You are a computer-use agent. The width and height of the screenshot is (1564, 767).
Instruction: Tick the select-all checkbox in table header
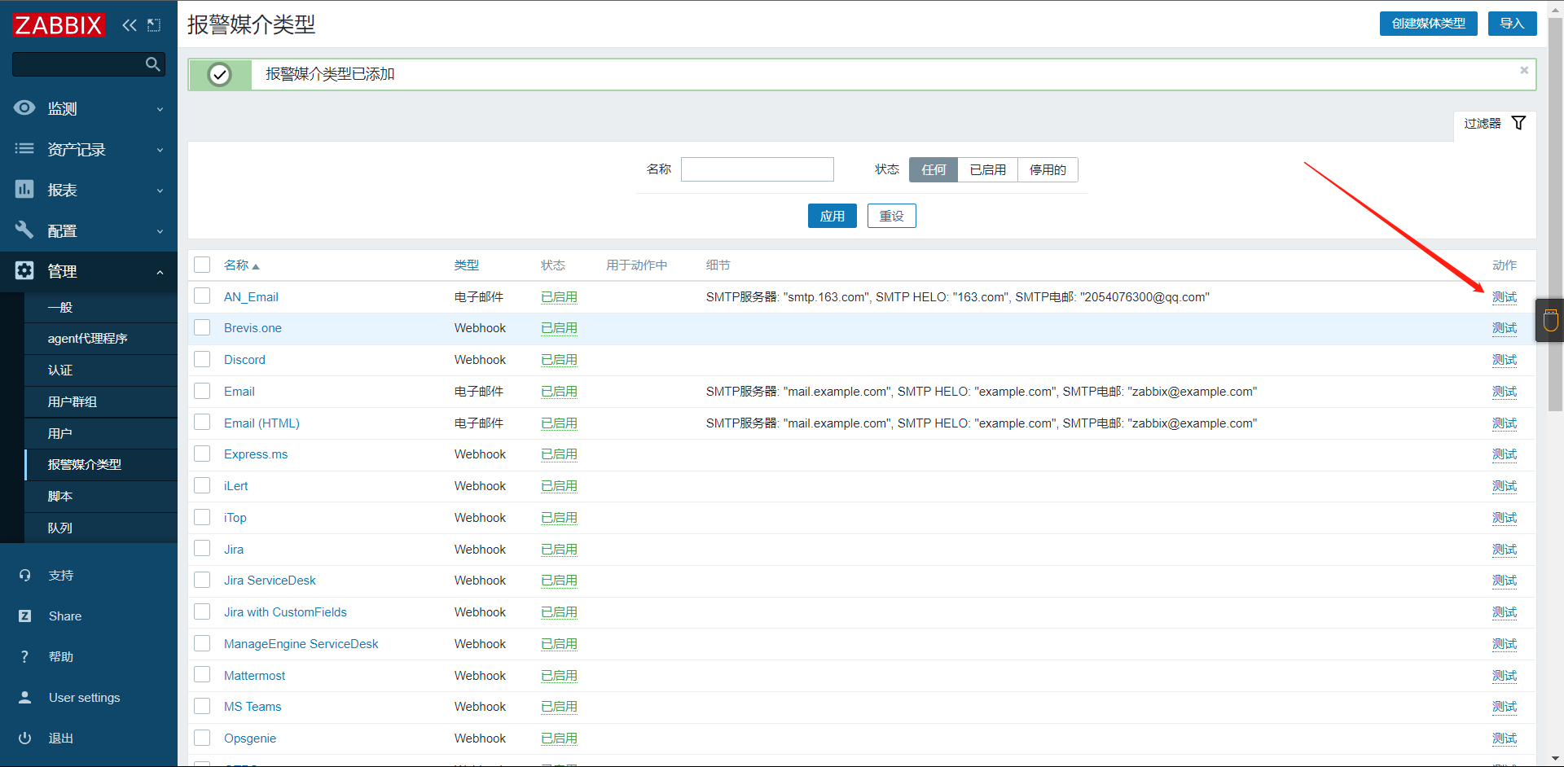202,265
